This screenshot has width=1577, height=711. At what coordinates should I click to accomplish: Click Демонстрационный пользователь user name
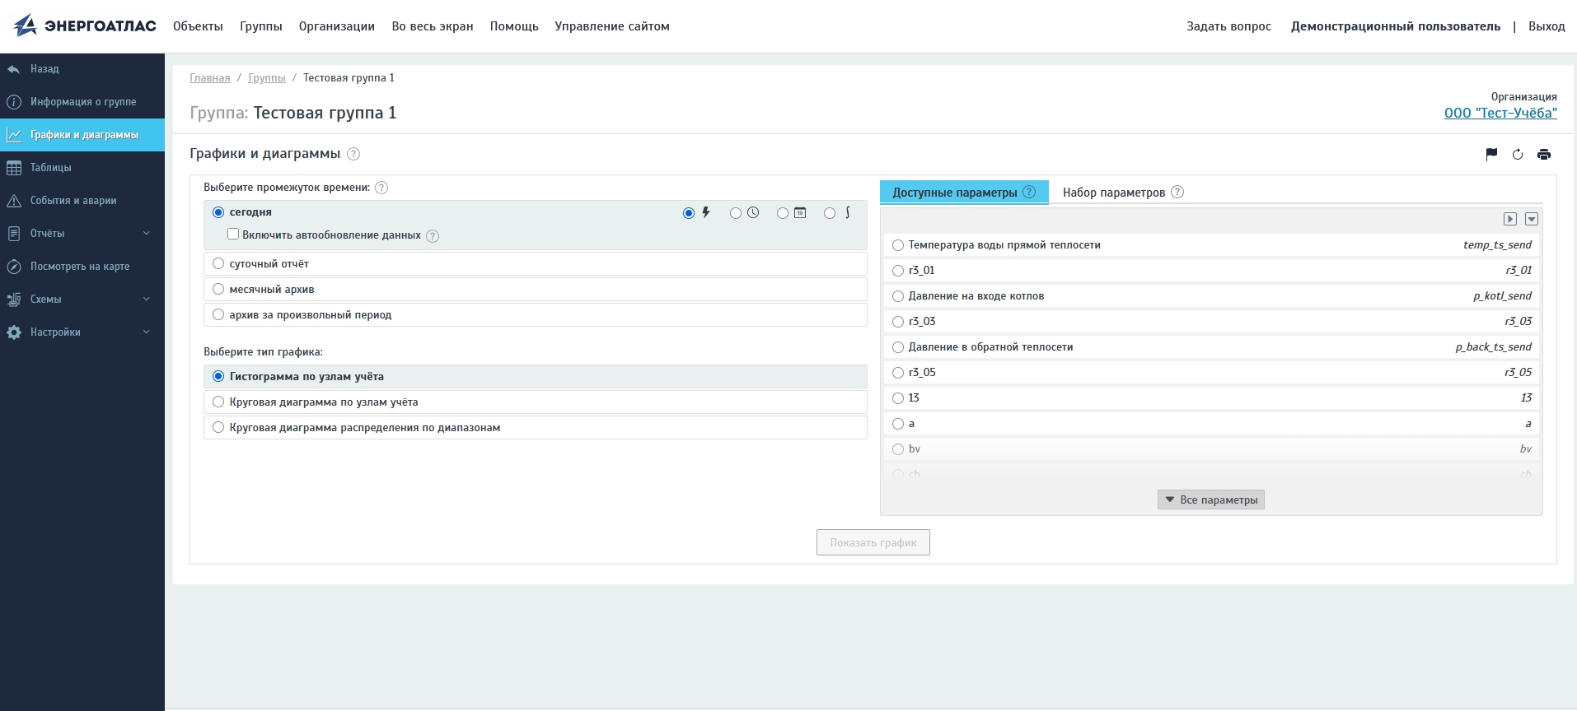[x=1396, y=26]
